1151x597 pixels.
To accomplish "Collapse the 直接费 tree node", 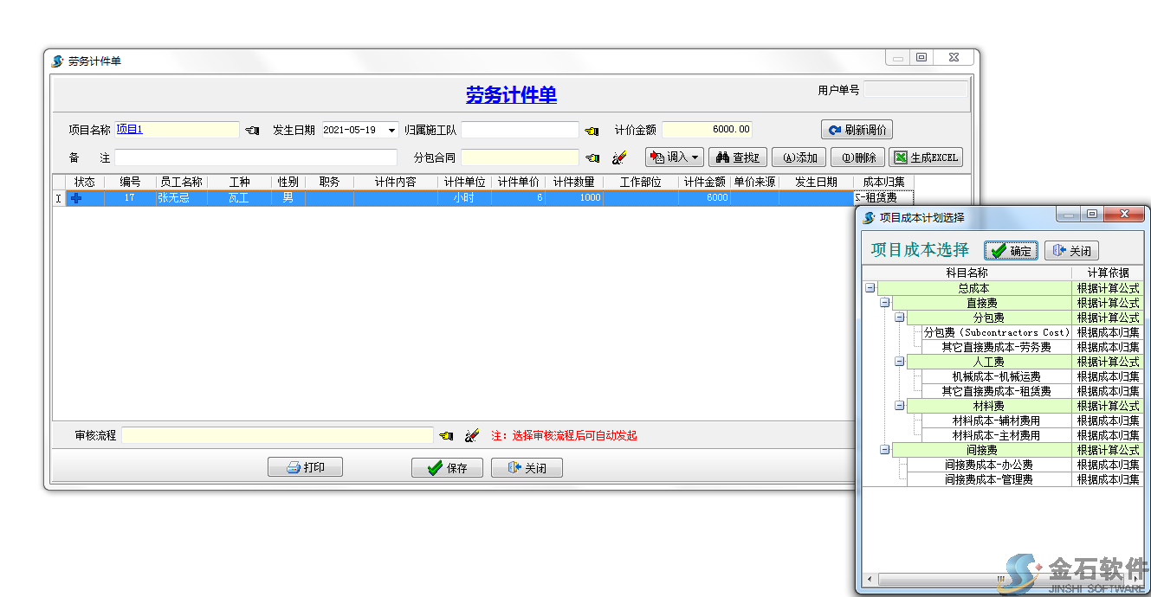I will point(884,302).
